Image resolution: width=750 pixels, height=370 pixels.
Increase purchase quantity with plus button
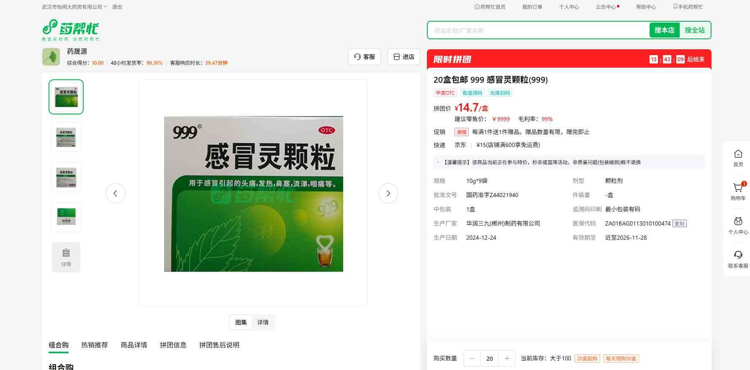(507, 358)
